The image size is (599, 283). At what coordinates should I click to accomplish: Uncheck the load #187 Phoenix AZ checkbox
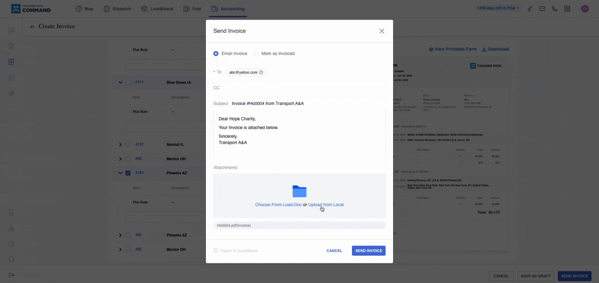tap(128, 173)
